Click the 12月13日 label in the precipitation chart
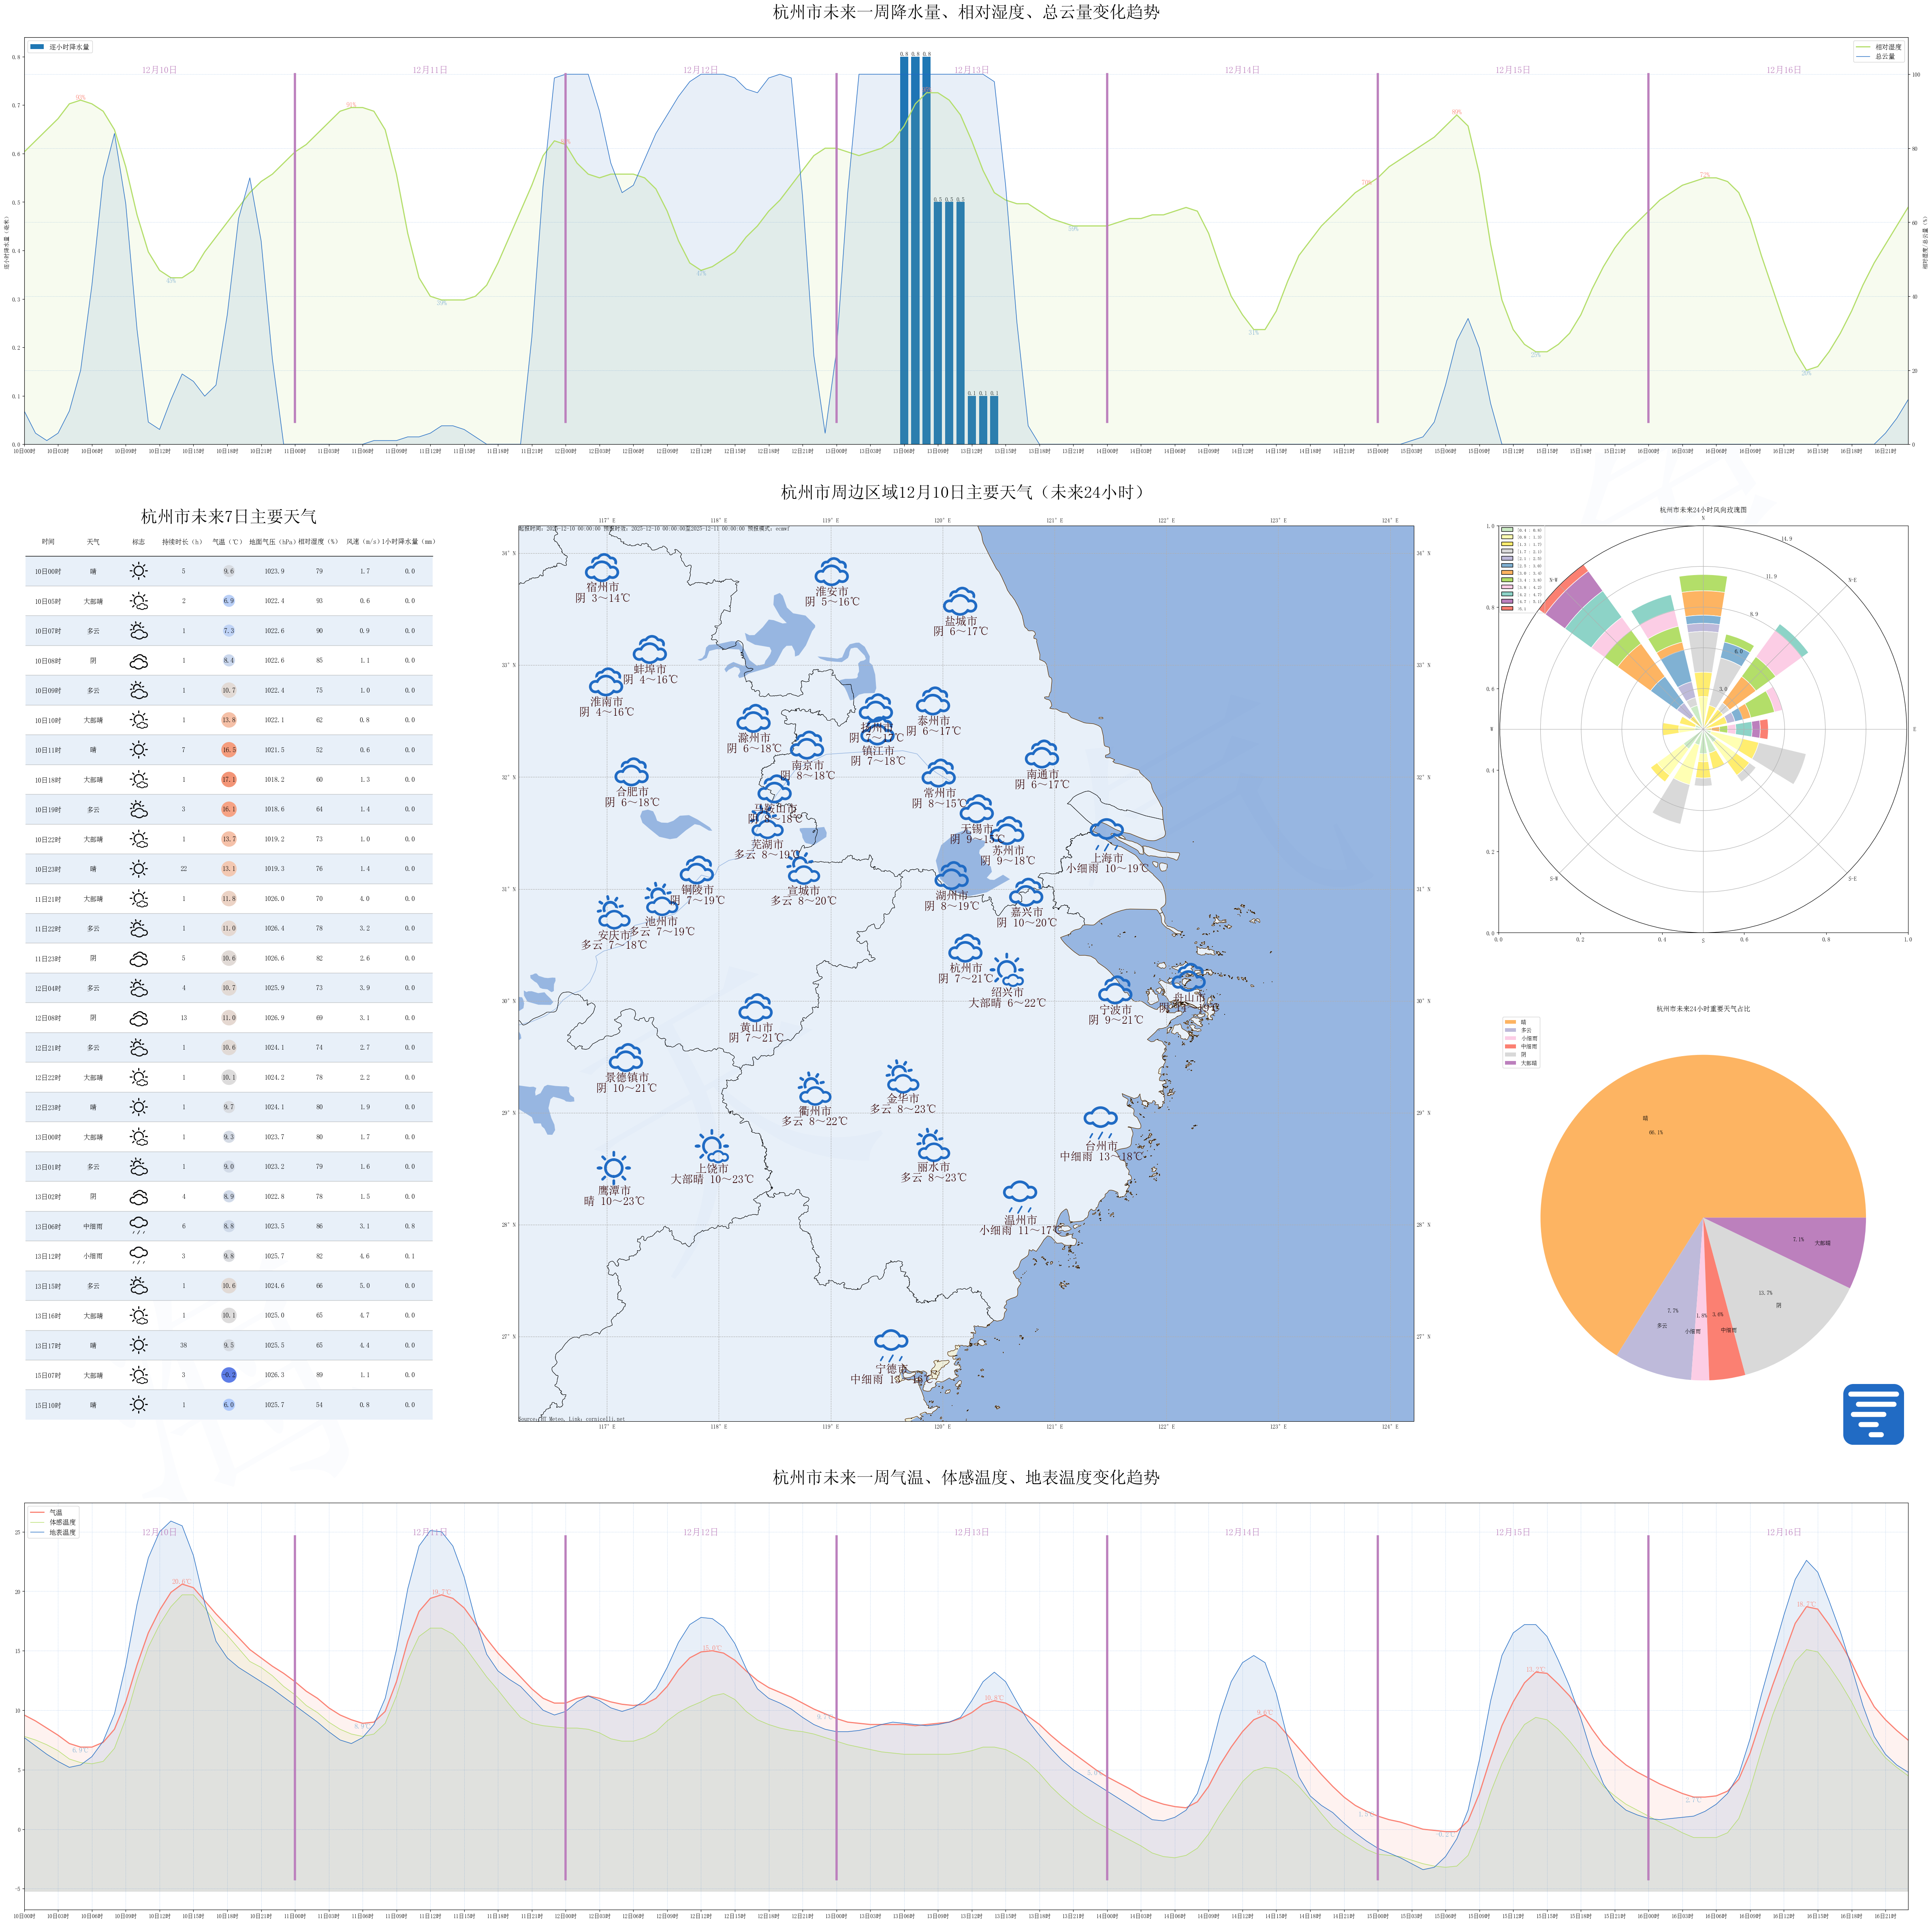Screen dimensions: 1932x1923 coord(971,70)
